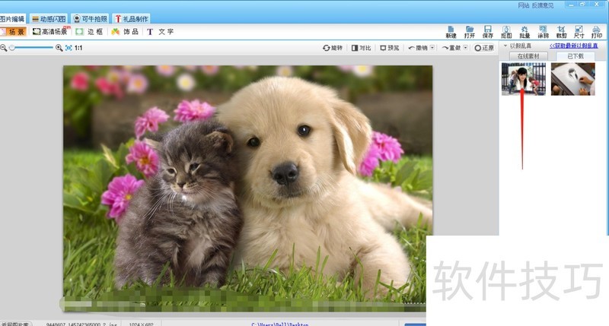609x326 pixels.
Task: Restore original with 还原 button
Action: pyautogui.click(x=484, y=48)
